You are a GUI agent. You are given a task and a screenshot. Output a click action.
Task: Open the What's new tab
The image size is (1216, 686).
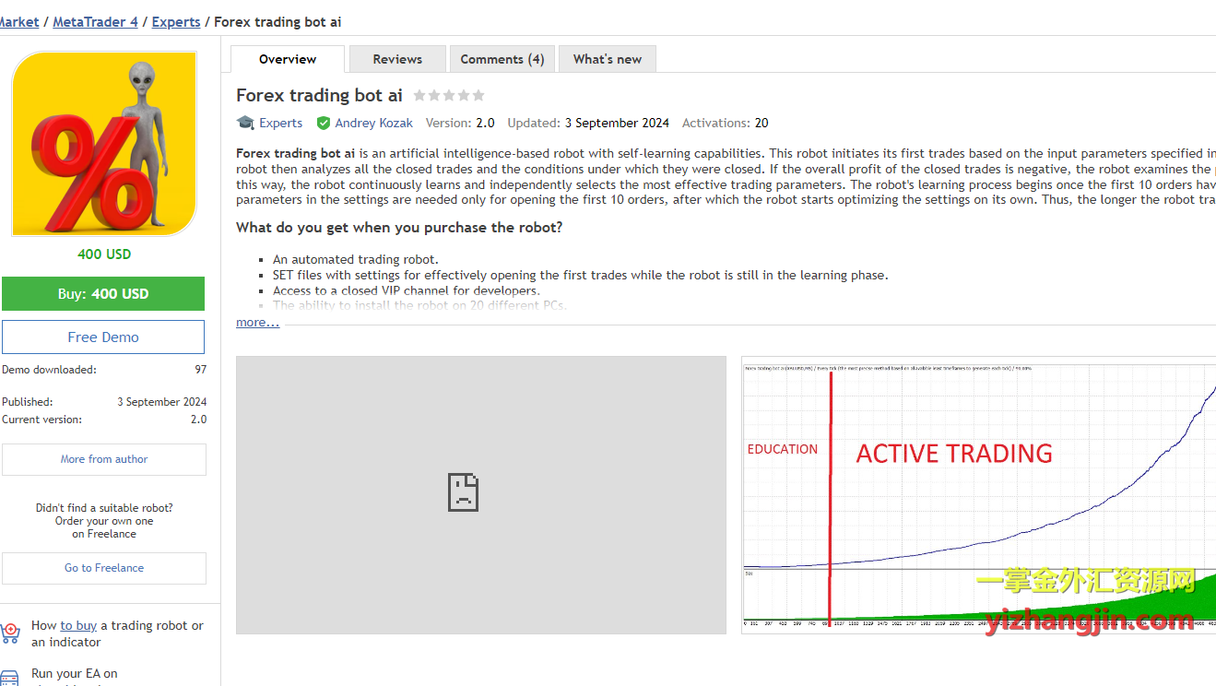coord(608,59)
